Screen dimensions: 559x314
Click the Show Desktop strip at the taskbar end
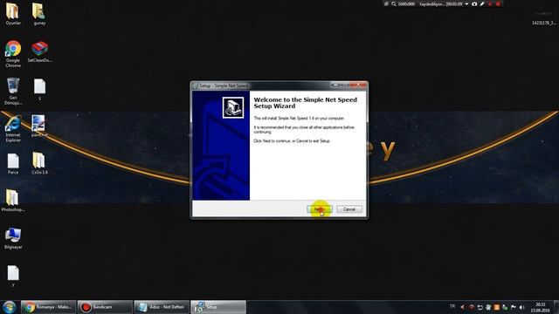point(556,307)
